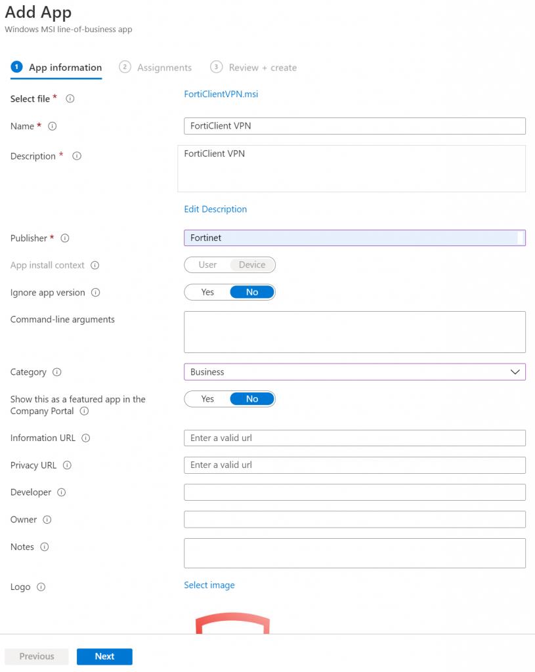Click the step 3 circle icon
Image resolution: width=535 pixels, height=672 pixels.
coord(216,67)
